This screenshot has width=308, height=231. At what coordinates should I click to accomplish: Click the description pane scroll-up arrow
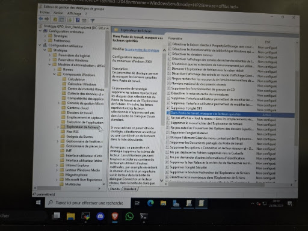click(164, 50)
